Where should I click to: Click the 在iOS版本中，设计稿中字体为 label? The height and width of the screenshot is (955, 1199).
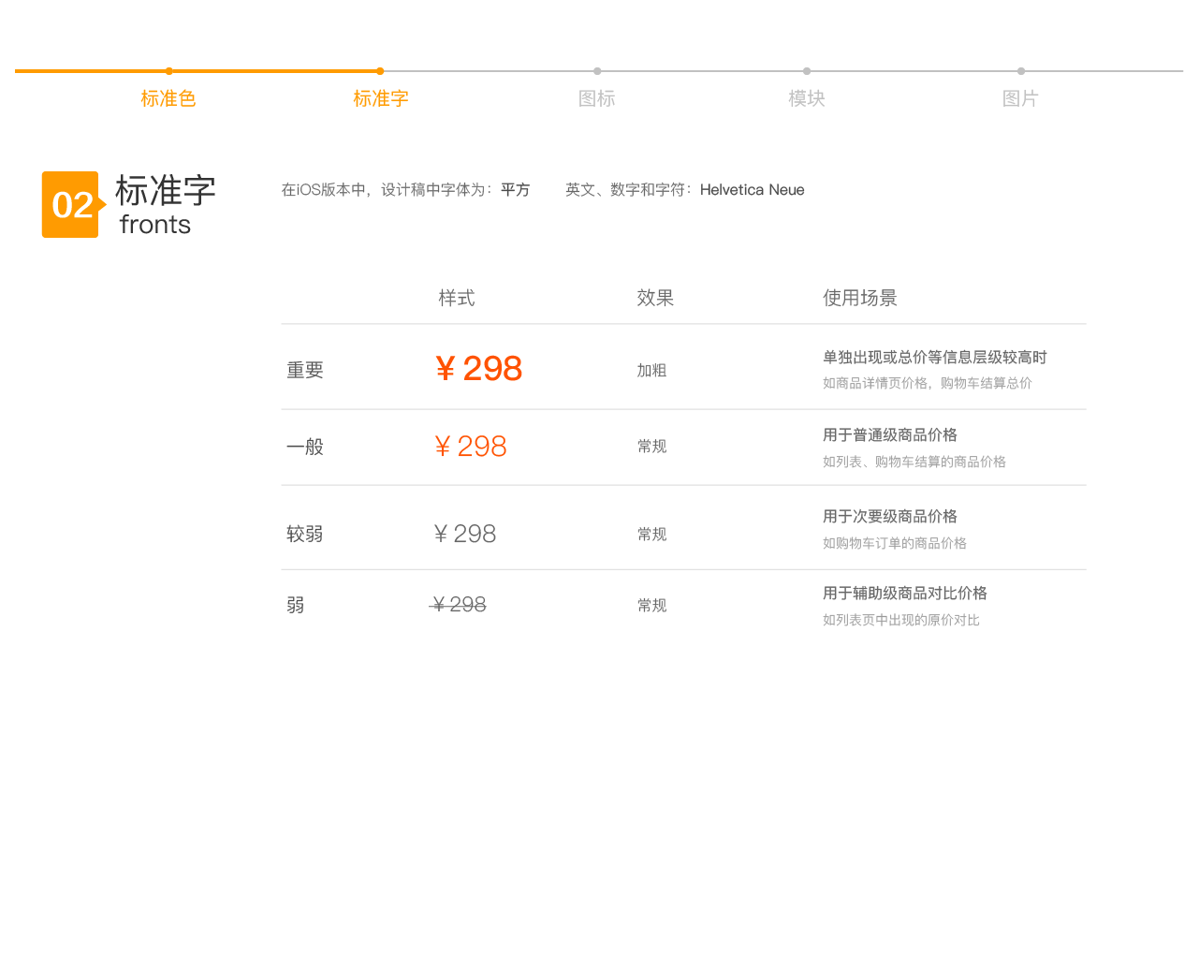[387, 189]
